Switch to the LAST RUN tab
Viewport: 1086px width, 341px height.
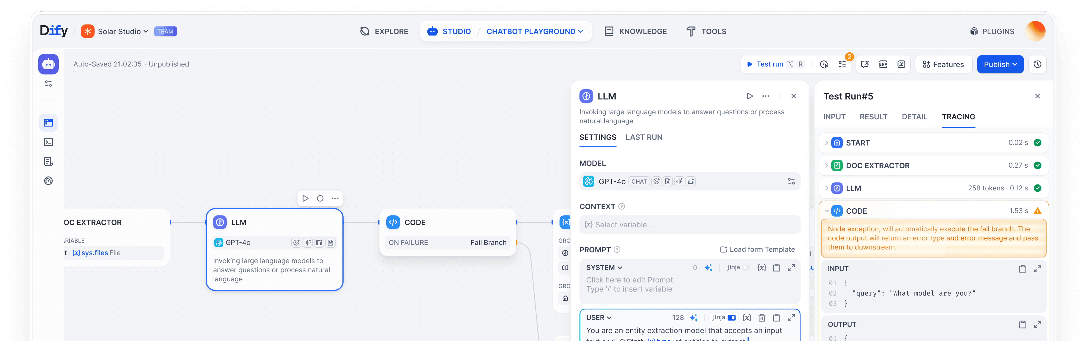(643, 138)
